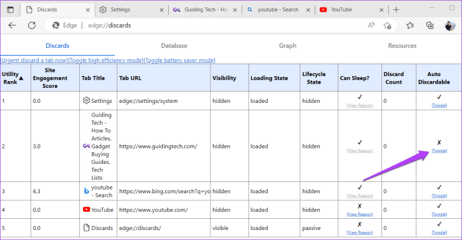Click the Discards page icon in table row
Viewport: 462px width, 240px height.
coord(86,228)
